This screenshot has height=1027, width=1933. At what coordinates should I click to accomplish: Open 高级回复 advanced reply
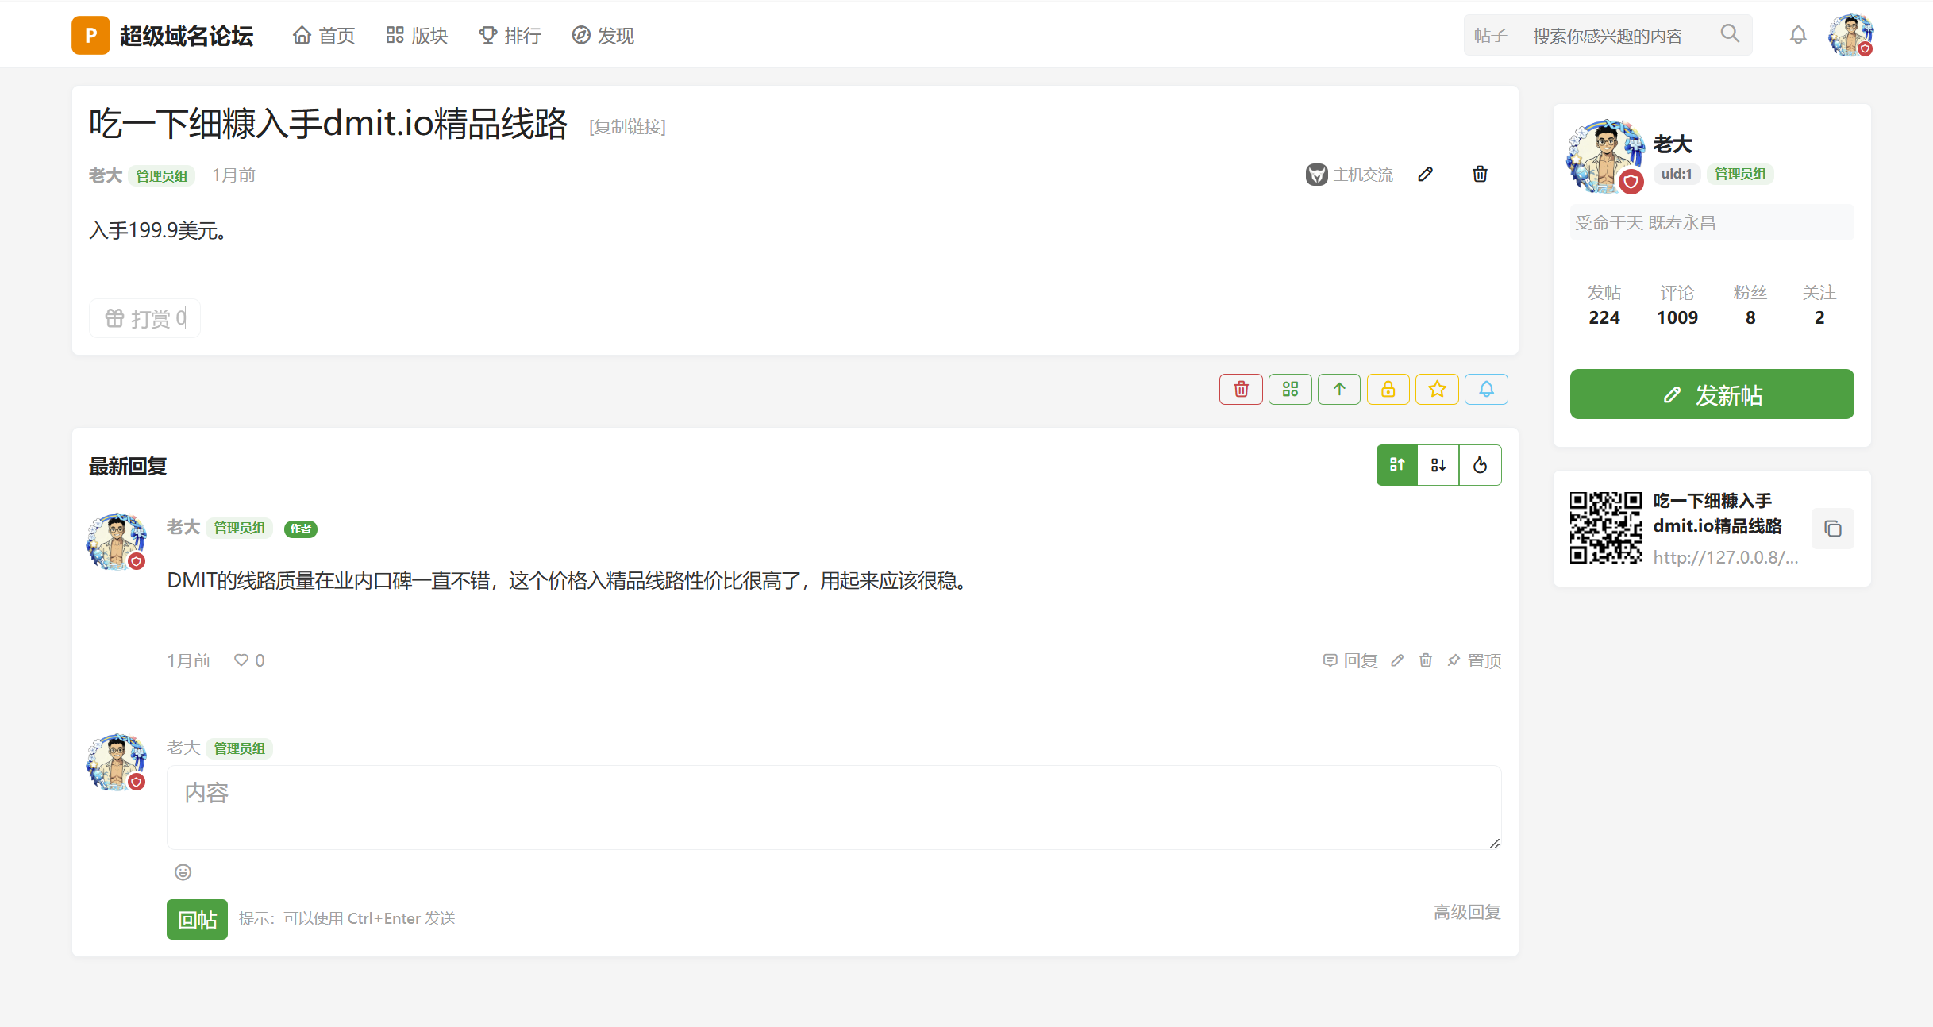click(x=1467, y=912)
